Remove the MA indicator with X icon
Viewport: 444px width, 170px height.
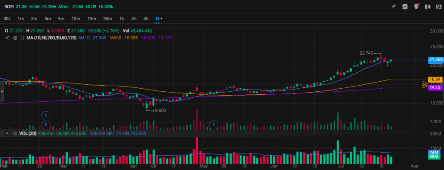[7, 38]
